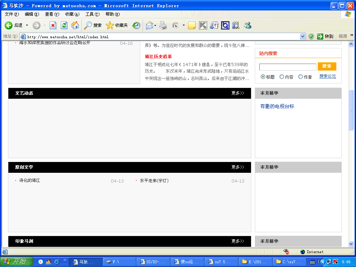
Task: Click the round compass icon in Quick Launch
Action: click(x=41, y=262)
